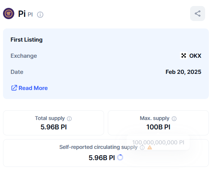Screen dimensions: 213x171
Task: Click the 5.96B PI circulating supply value
Action: click(x=102, y=158)
